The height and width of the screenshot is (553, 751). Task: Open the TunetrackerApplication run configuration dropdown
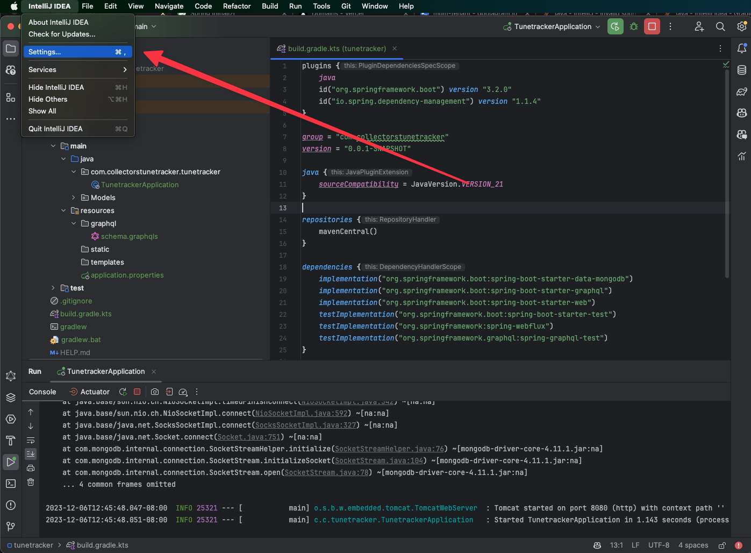pos(552,26)
